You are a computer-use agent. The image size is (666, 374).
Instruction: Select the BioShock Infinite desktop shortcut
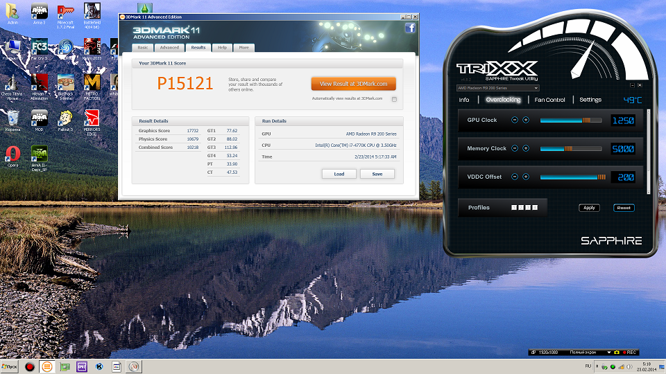(x=65, y=87)
